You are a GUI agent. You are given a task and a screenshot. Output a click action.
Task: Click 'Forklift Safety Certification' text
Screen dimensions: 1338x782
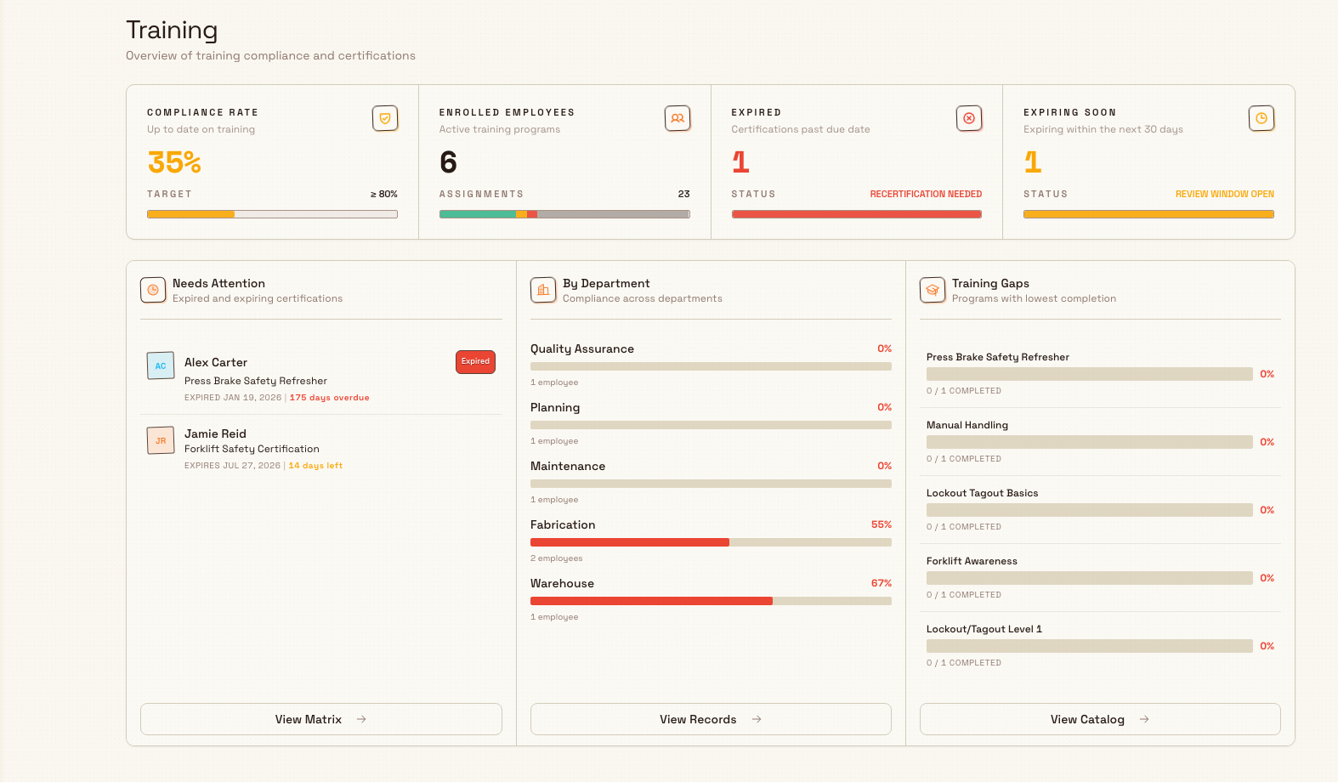252,449
